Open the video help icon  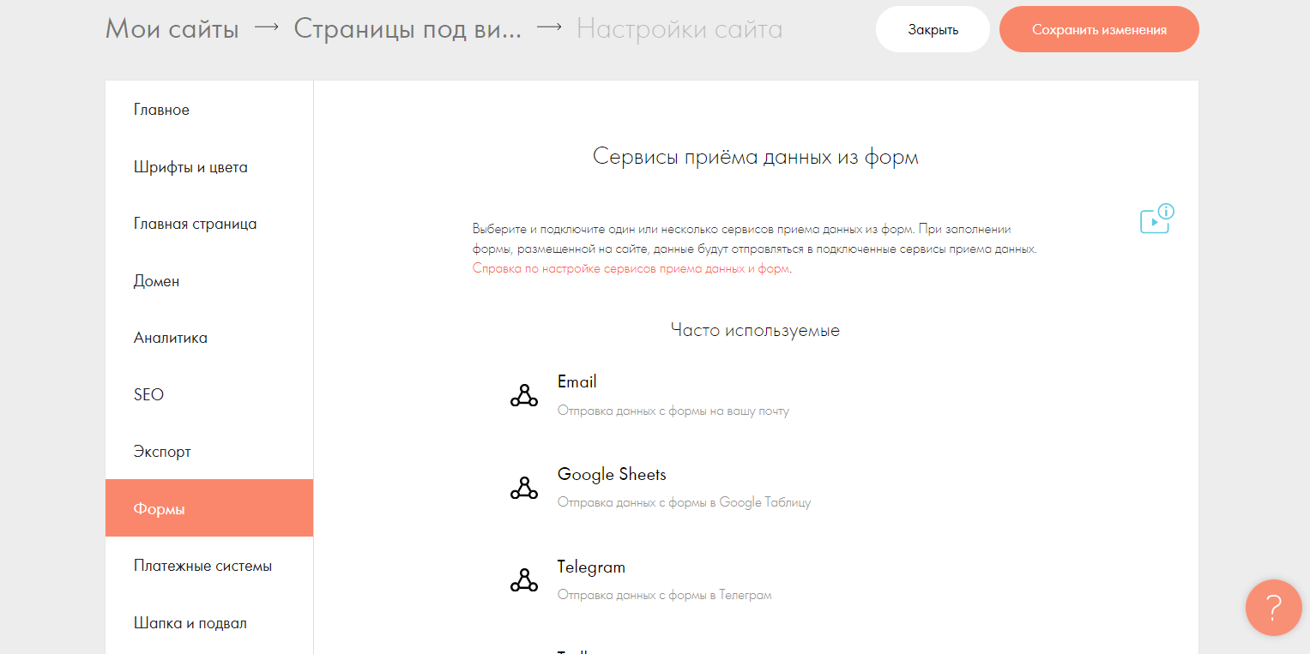[x=1156, y=219]
